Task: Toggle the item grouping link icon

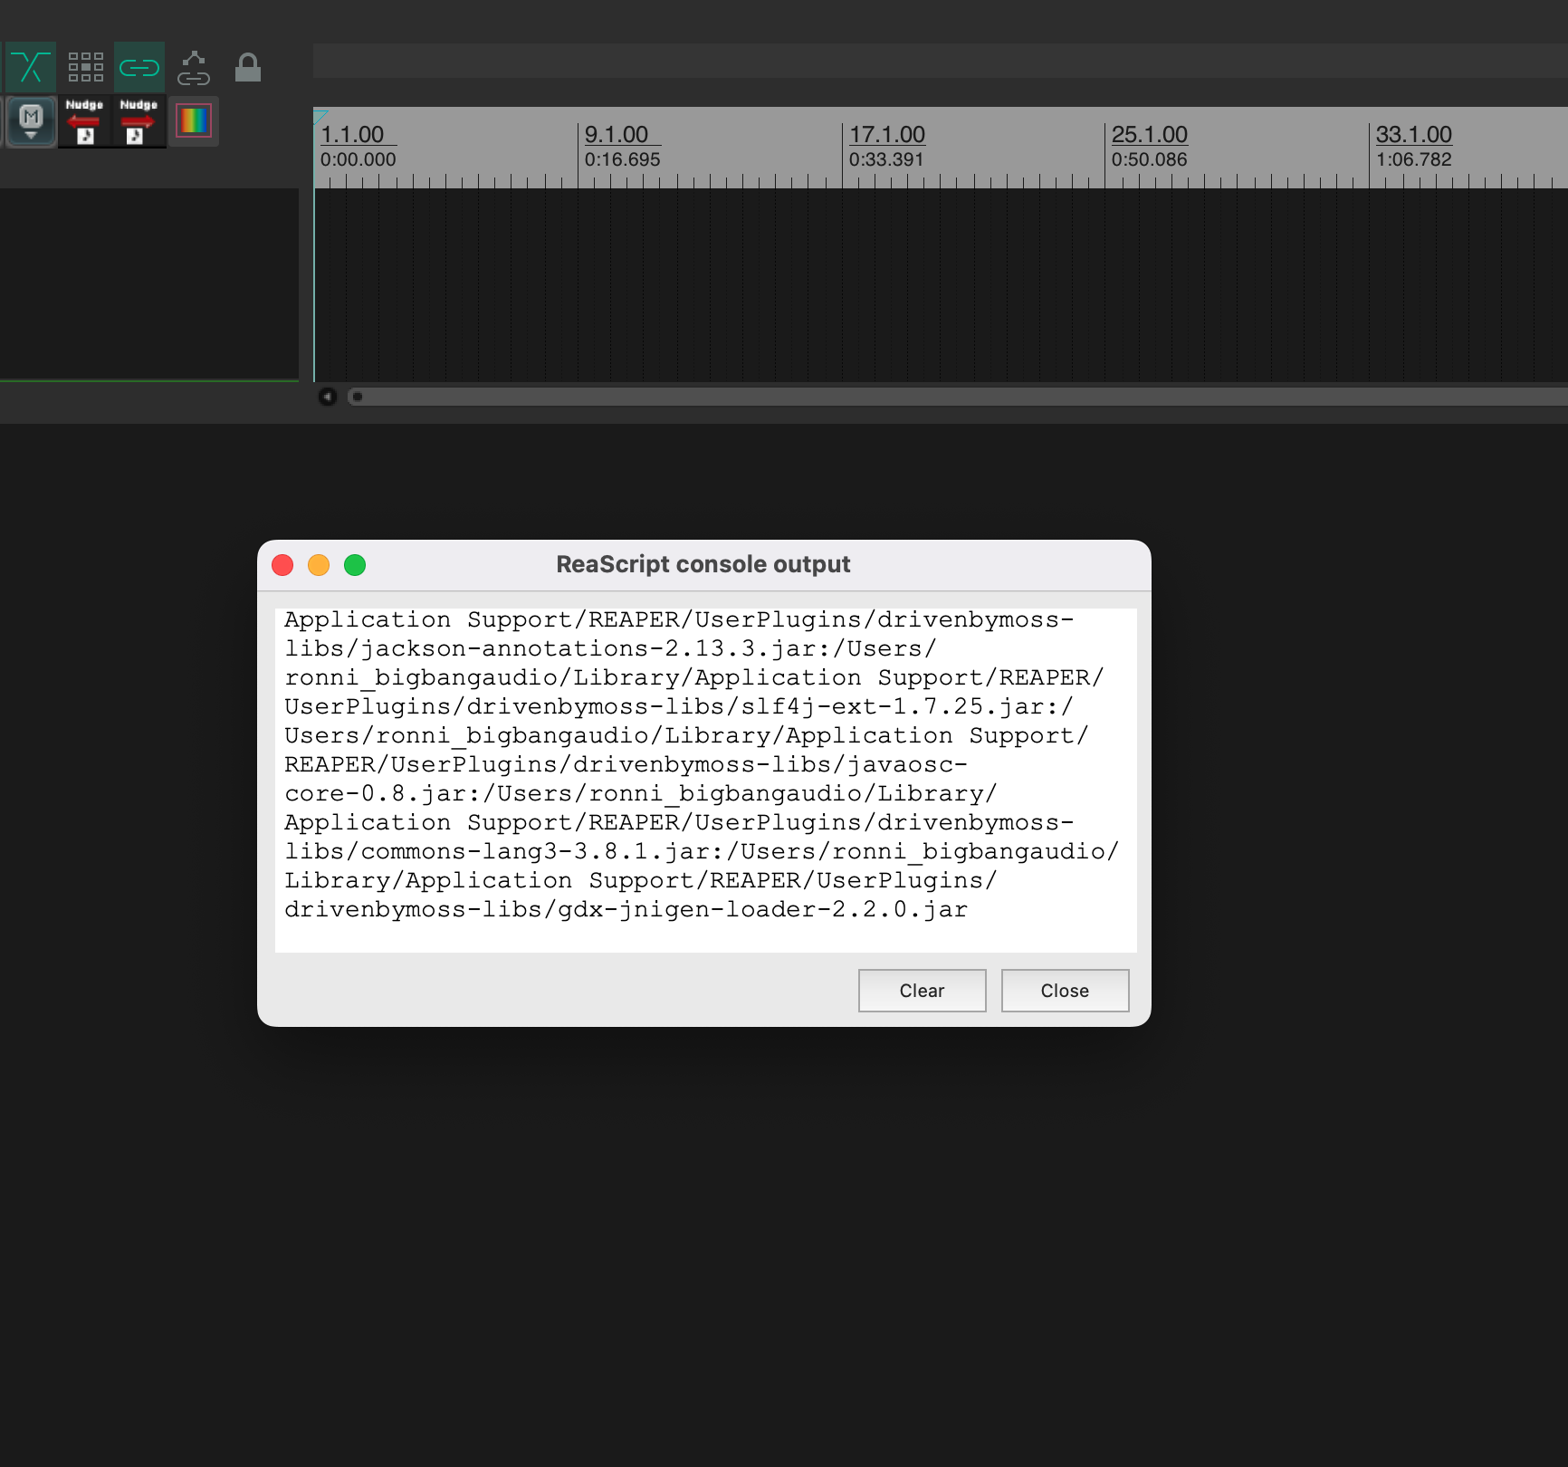Action: [x=139, y=67]
